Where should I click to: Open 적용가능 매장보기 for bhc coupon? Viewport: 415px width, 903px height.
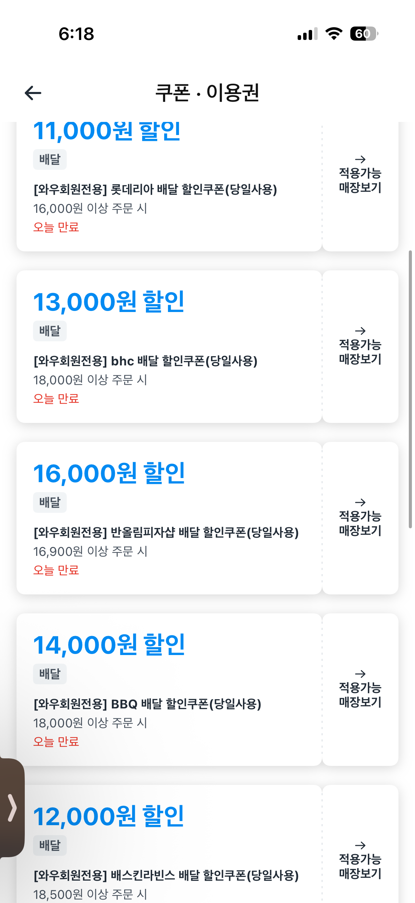(360, 352)
